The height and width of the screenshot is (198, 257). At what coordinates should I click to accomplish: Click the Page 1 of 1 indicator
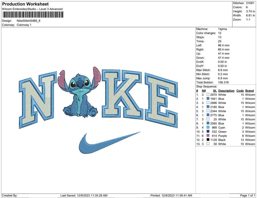coord(247,195)
